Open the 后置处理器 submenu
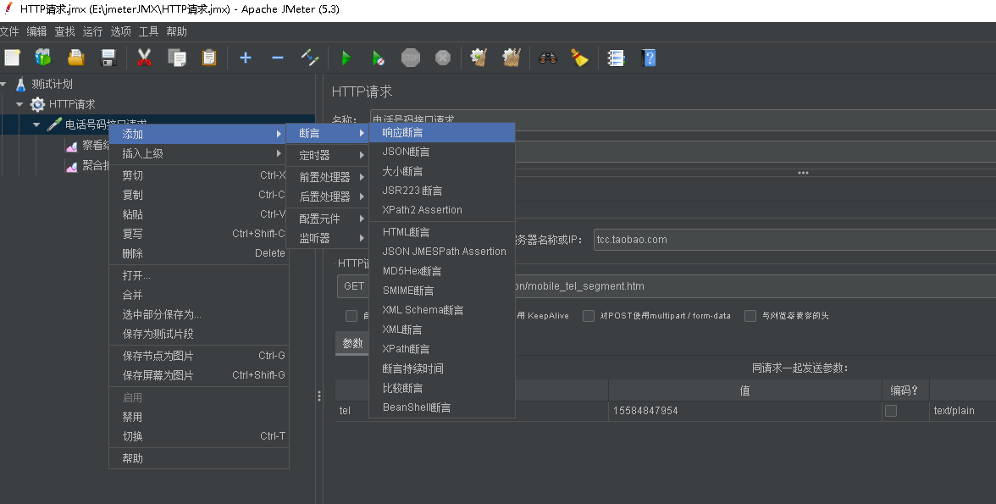 pyautogui.click(x=327, y=197)
